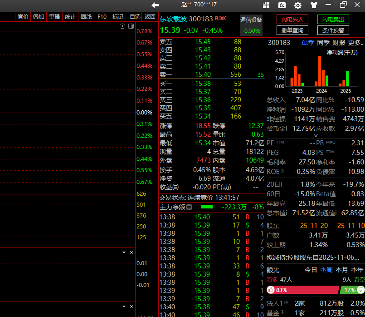Viewport: 365px width, 317px height.
Task: Click the 2025 bar group in profit chart
Action: (x=344, y=79)
